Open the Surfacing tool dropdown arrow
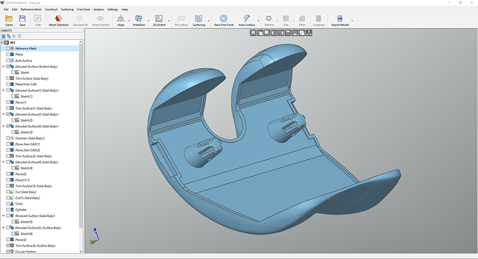Image resolution: width=478 pixels, height=259 pixels. (x=207, y=20)
